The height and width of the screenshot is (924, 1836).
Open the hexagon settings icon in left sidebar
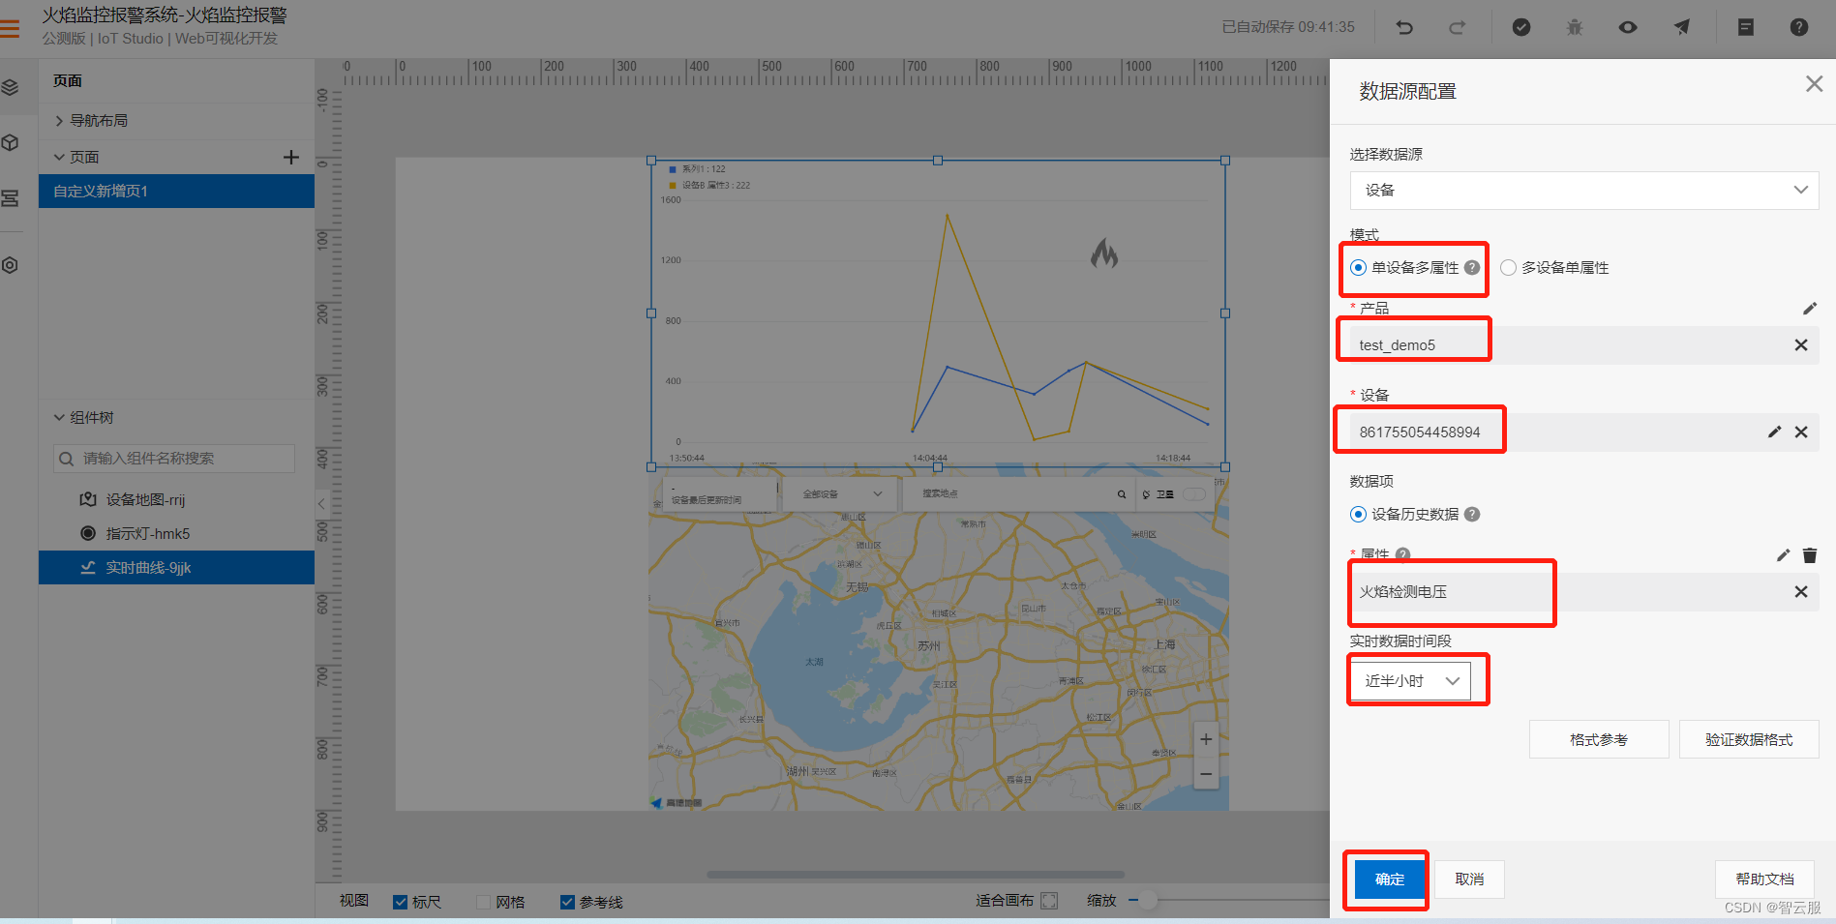coord(10,265)
